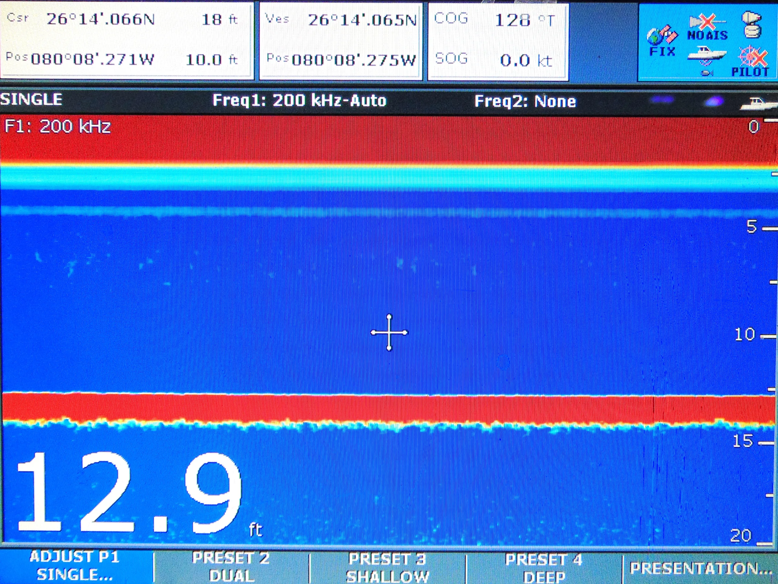Click the 15 depth scale marker

[x=743, y=441]
